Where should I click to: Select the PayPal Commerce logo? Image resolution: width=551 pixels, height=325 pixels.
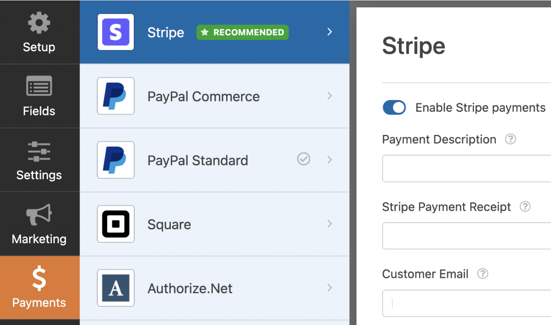116,96
